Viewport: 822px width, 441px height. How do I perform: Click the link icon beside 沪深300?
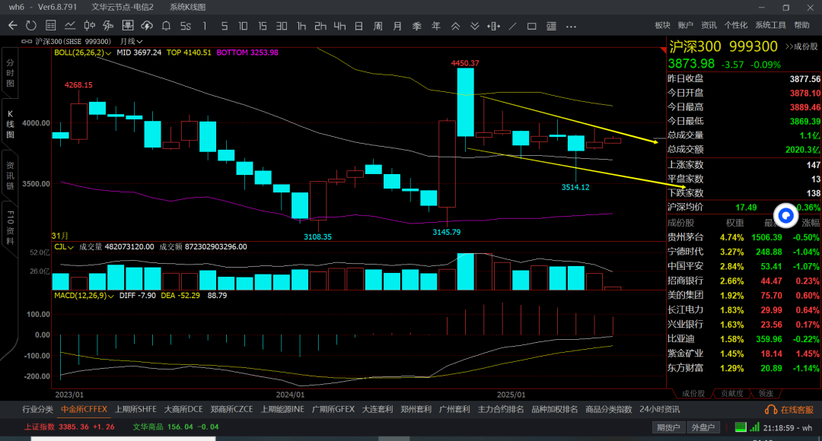pyautogui.click(x=27, y=41)
